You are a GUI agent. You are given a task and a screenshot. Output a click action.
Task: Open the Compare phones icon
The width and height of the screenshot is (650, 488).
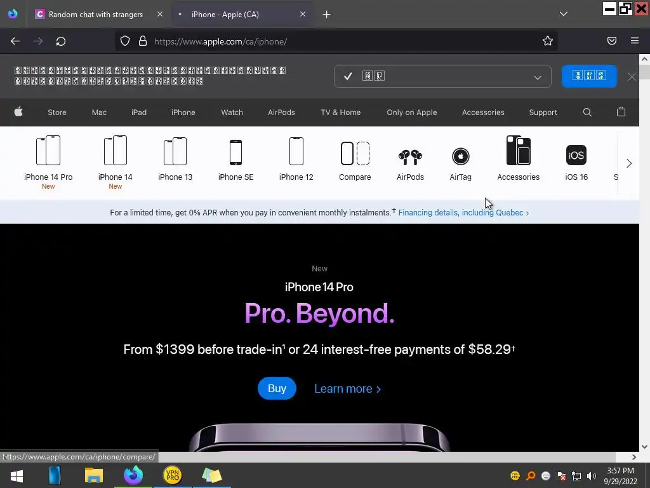click(355, 153)
